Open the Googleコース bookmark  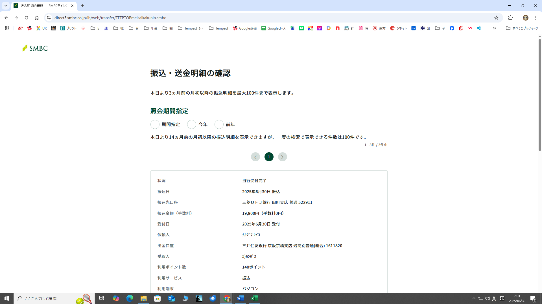click(274, 28)
